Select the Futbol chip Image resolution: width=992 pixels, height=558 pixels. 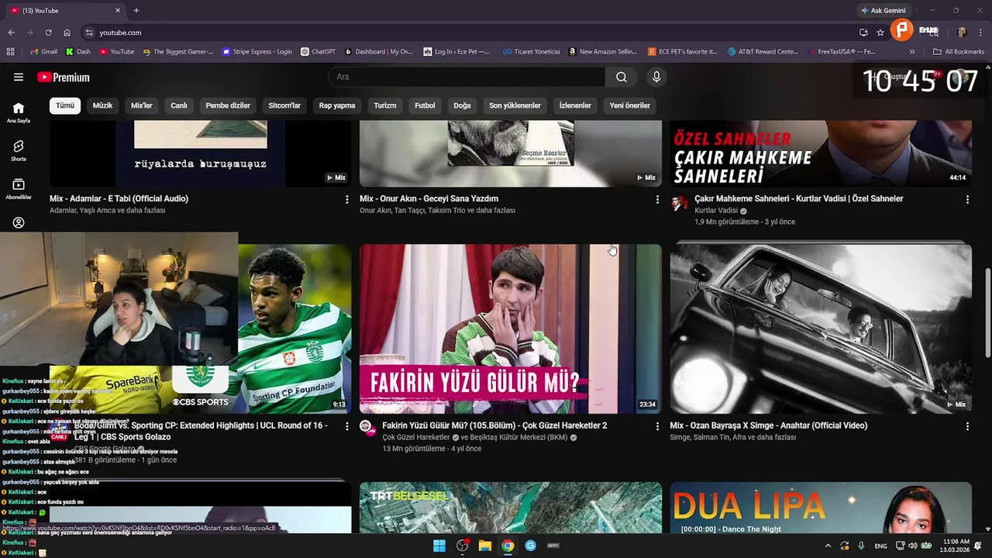[x=425, y=105]
